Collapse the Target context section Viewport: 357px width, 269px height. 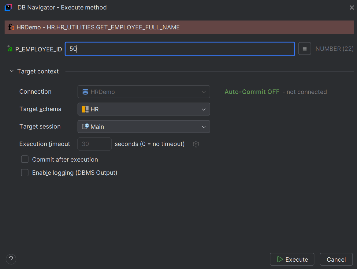pos(11,71)
